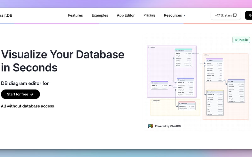Click the connector dot left of customers table
The width and height of the screenshot is (252, 157).
[205, 95]
